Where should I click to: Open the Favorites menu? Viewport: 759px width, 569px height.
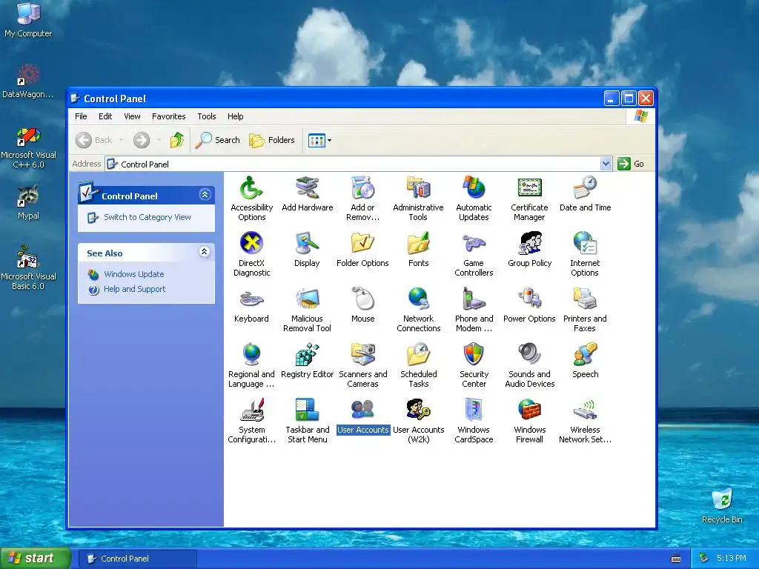pyautogui.click(x=168, y=116)
